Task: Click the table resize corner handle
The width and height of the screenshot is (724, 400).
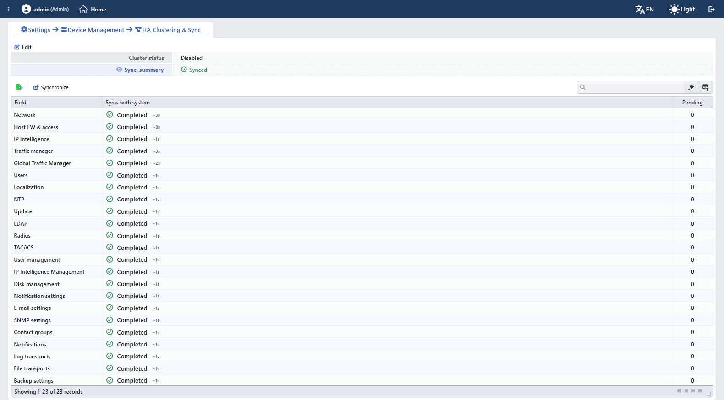Action: pyautogui.click(x=709, y=394)
